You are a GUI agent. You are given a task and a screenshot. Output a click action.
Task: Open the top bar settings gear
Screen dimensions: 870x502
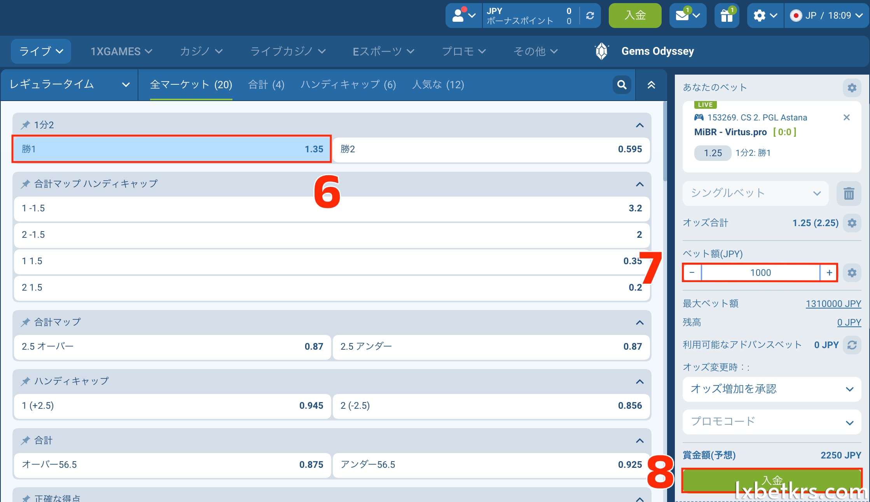(765, 16)
